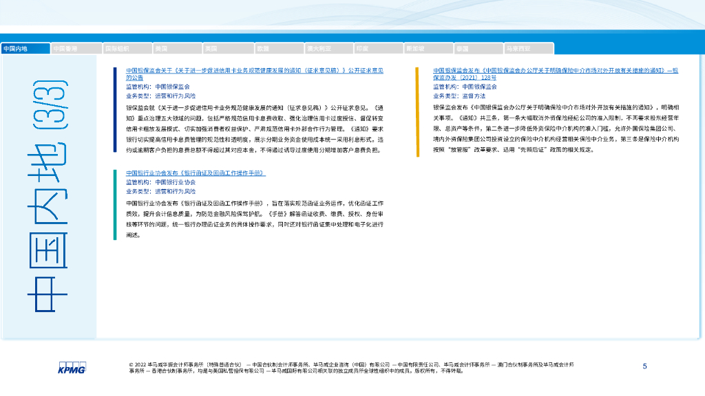Click 业务类型: 运营和行为风险 under credit card item
705x396 pixels.
[x=160, y=96]
